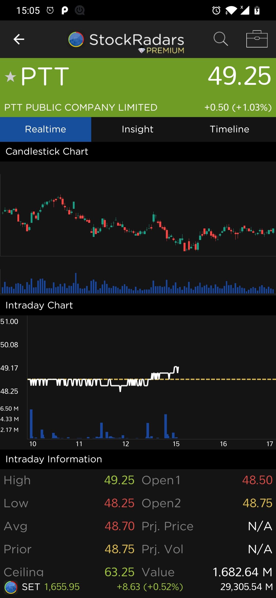The height and width of the screenshot is (598, 276).
Task: Tap the battery charging status icon
Action: pos(257,10)
